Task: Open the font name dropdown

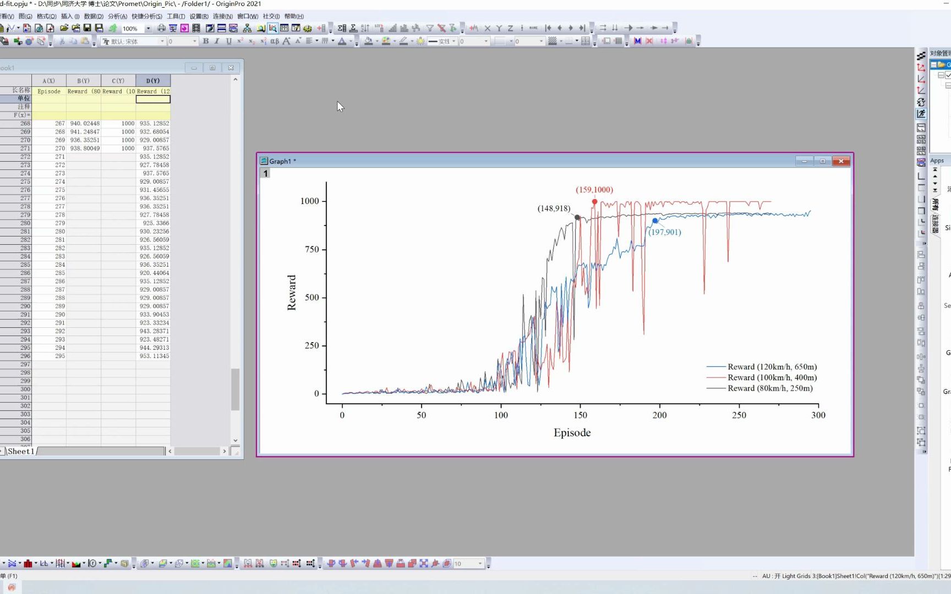Action: [x=162, y=41]
